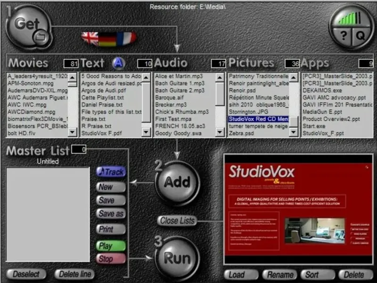Click the Q quit button
Screen dimensions: 377x283
point(360,36)
